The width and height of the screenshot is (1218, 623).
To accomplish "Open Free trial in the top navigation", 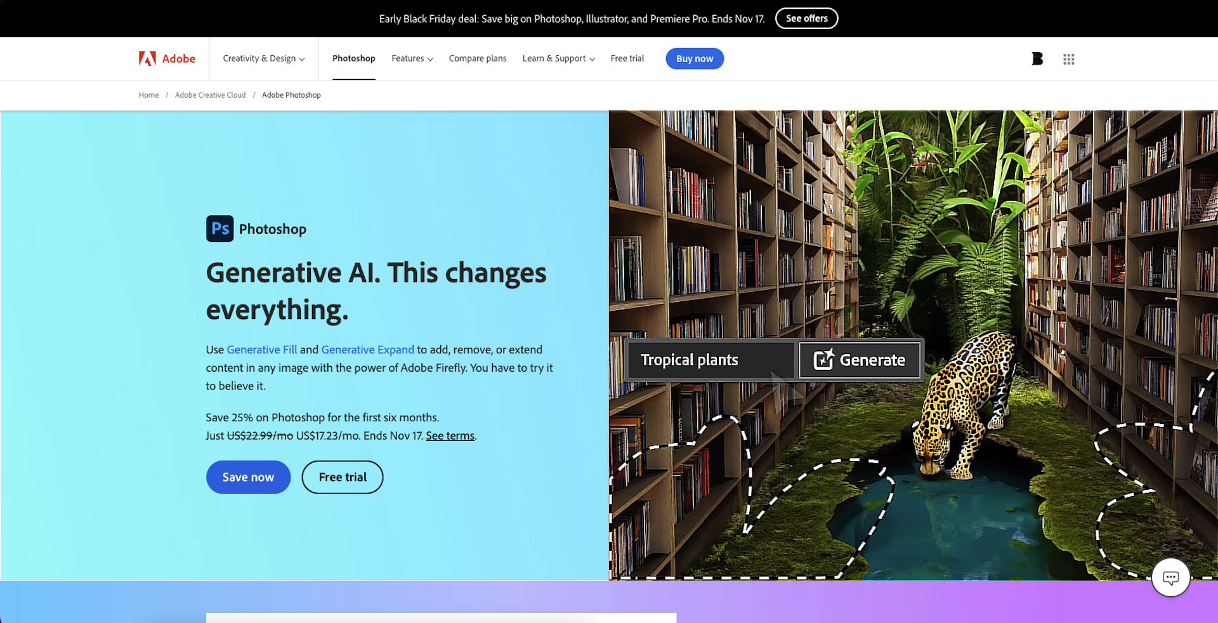I will [627, 58].
